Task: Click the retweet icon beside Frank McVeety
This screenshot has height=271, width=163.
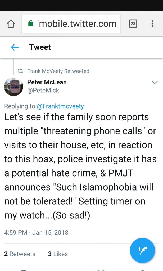Action: [x=20, y=71]
